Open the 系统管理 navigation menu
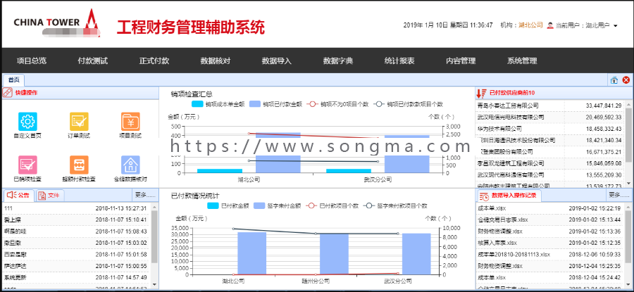Image resolution: width=634 pixels, height=292 pixels. [x=522, y=61]
